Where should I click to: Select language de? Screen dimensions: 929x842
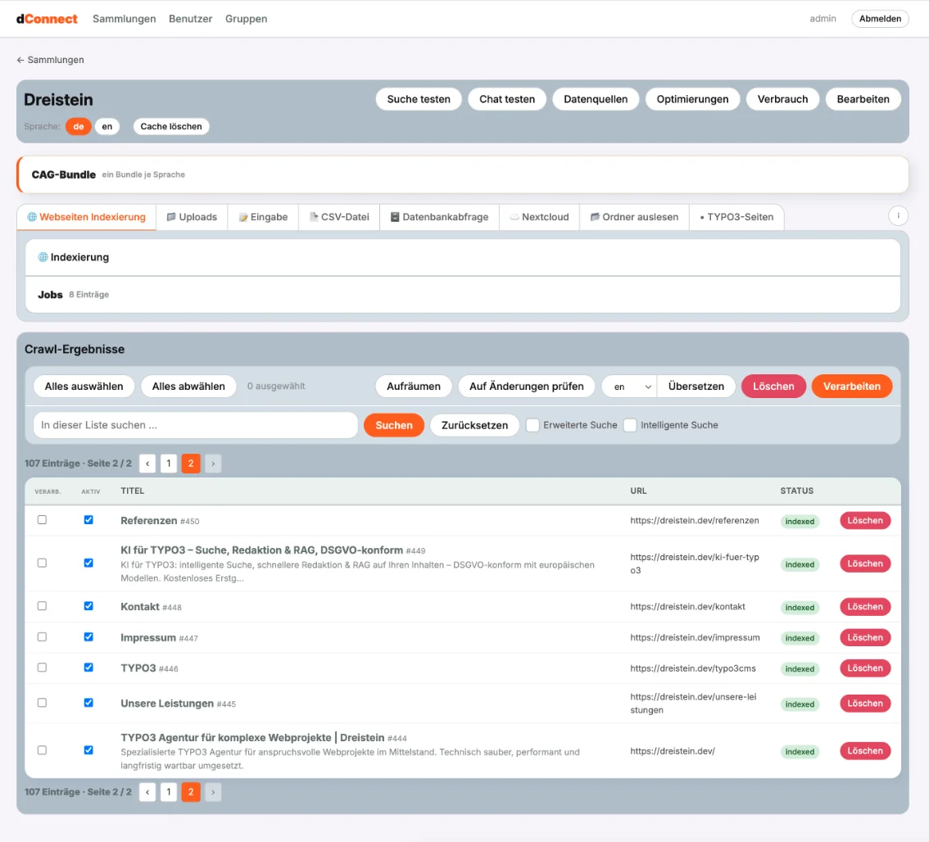78,126
